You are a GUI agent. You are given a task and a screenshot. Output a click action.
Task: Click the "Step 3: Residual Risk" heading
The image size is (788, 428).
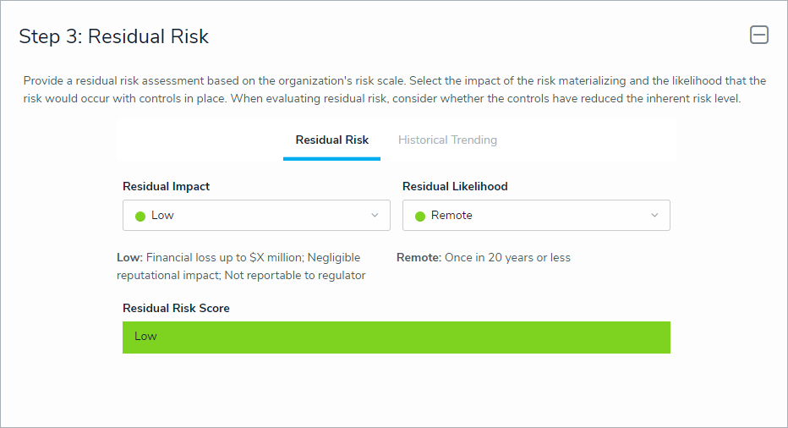coord(114,36)
